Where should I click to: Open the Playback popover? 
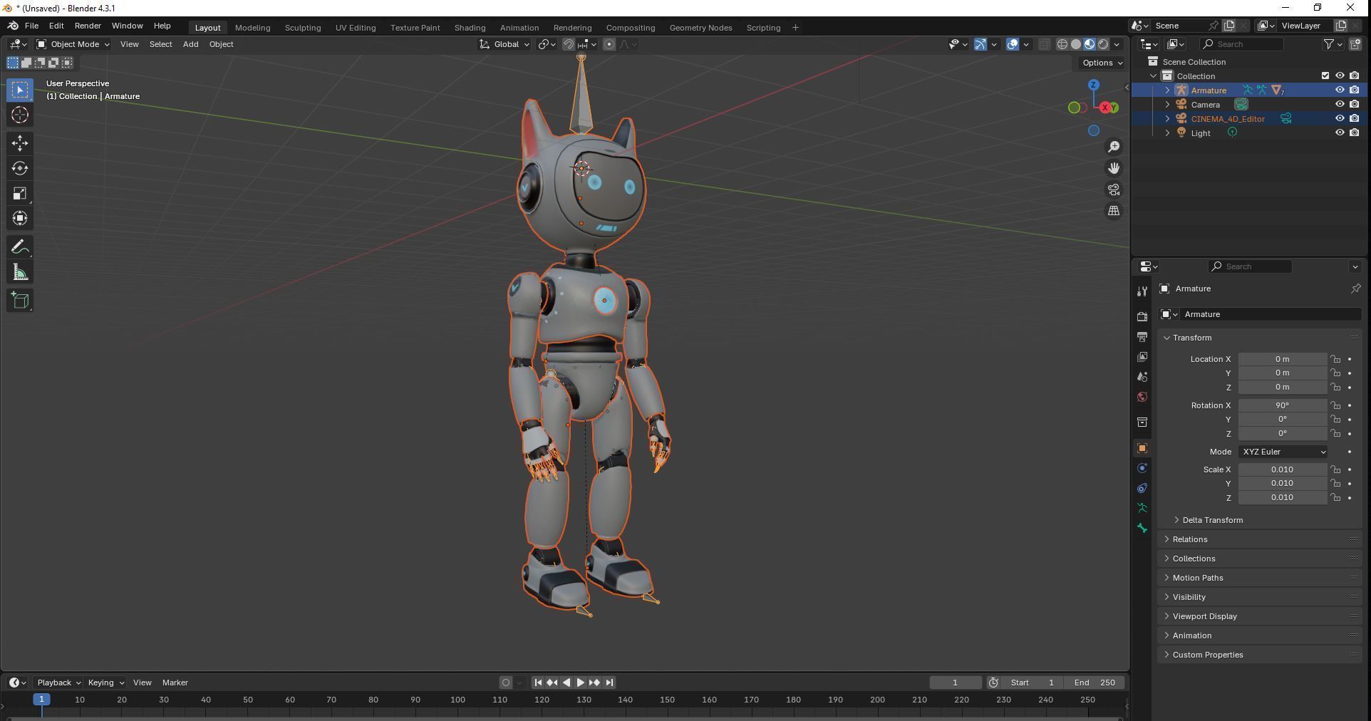tap(58, 683)
